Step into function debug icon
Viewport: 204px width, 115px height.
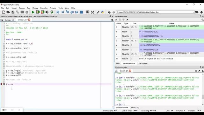tap(67, 12)
